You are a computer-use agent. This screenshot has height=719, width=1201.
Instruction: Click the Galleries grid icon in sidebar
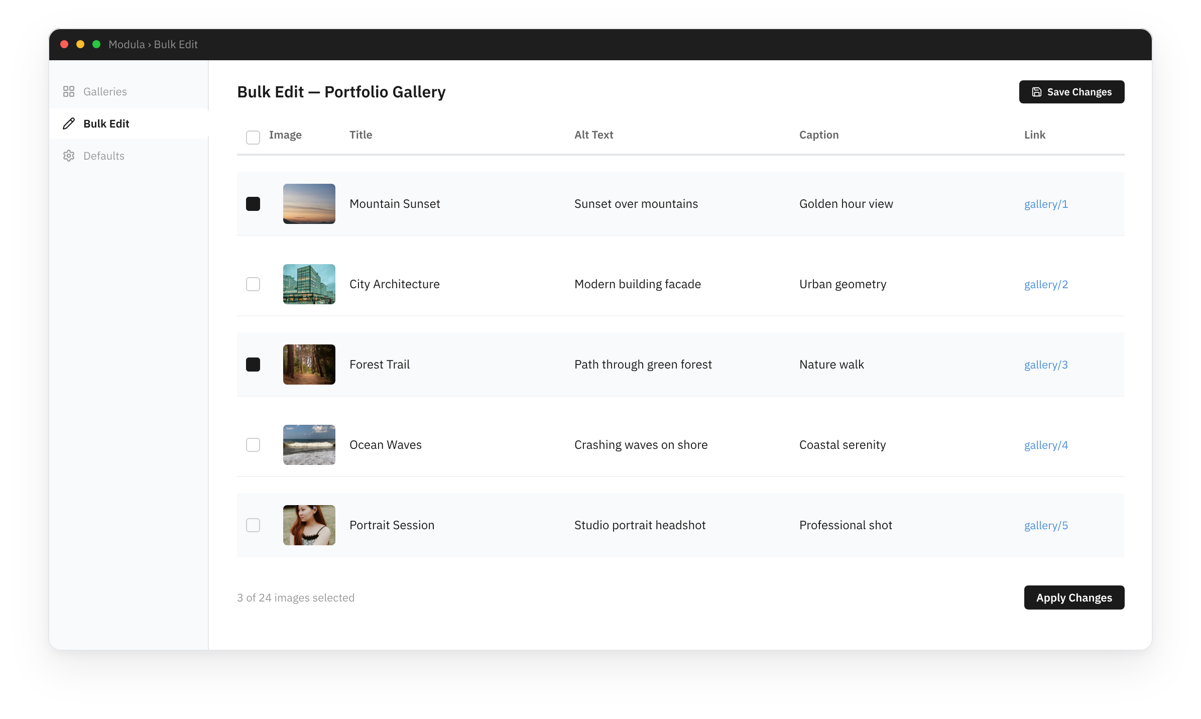(x=69, y=91)
